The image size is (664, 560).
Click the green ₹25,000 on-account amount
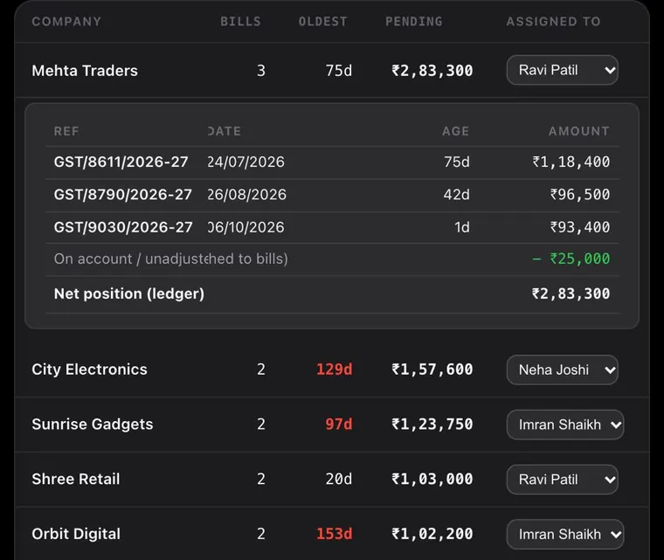571,259
